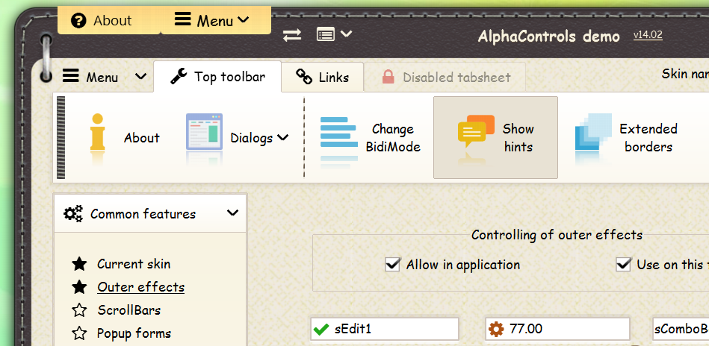Click the filled star beside Current skin
Screen dimensions: 709x346
pos(79,264)
